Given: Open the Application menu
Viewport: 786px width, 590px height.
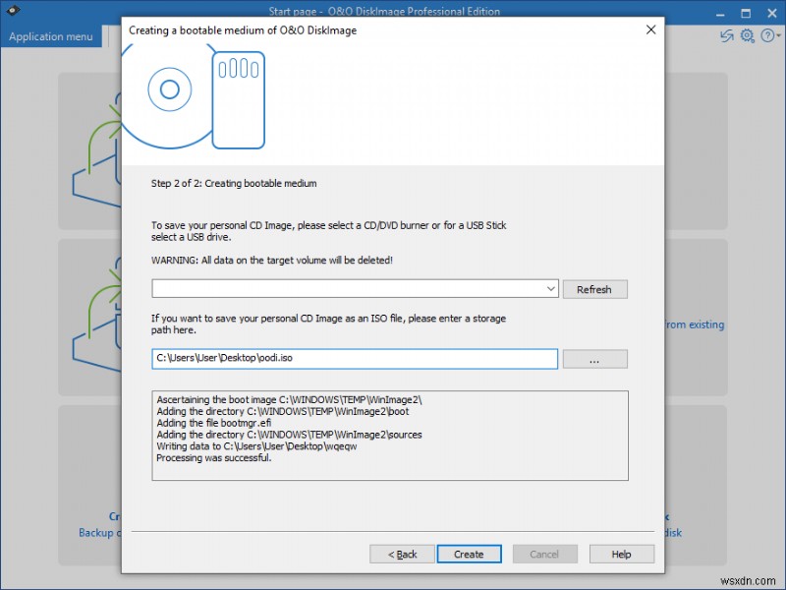Looking at the screenshot, I should click(51, 35).
